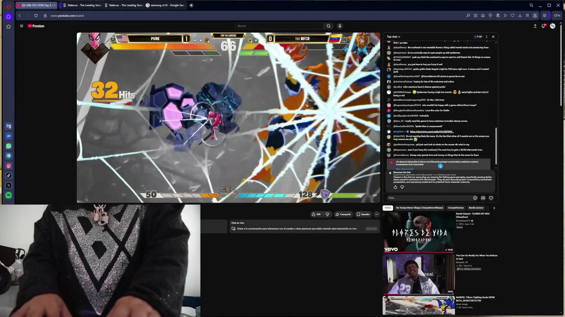Image resolution: width=565 pixels, height=317 pixels.
Task: Select De Tampa Never Sleeps filter chip
Action: point(419,208)
